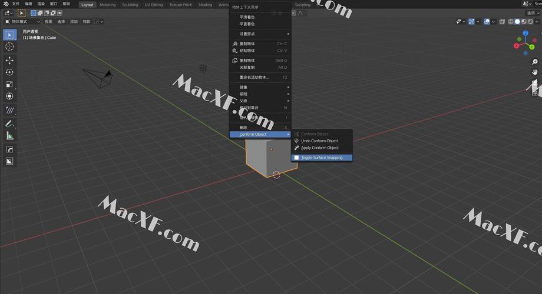Select the Rotate tool
542x294 pixels.
(9, 72)
